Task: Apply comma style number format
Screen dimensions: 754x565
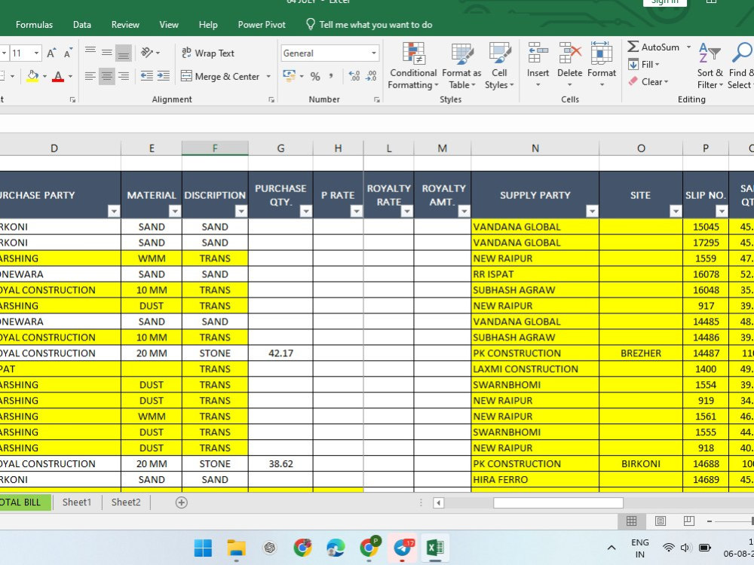Action: [331, 76]
